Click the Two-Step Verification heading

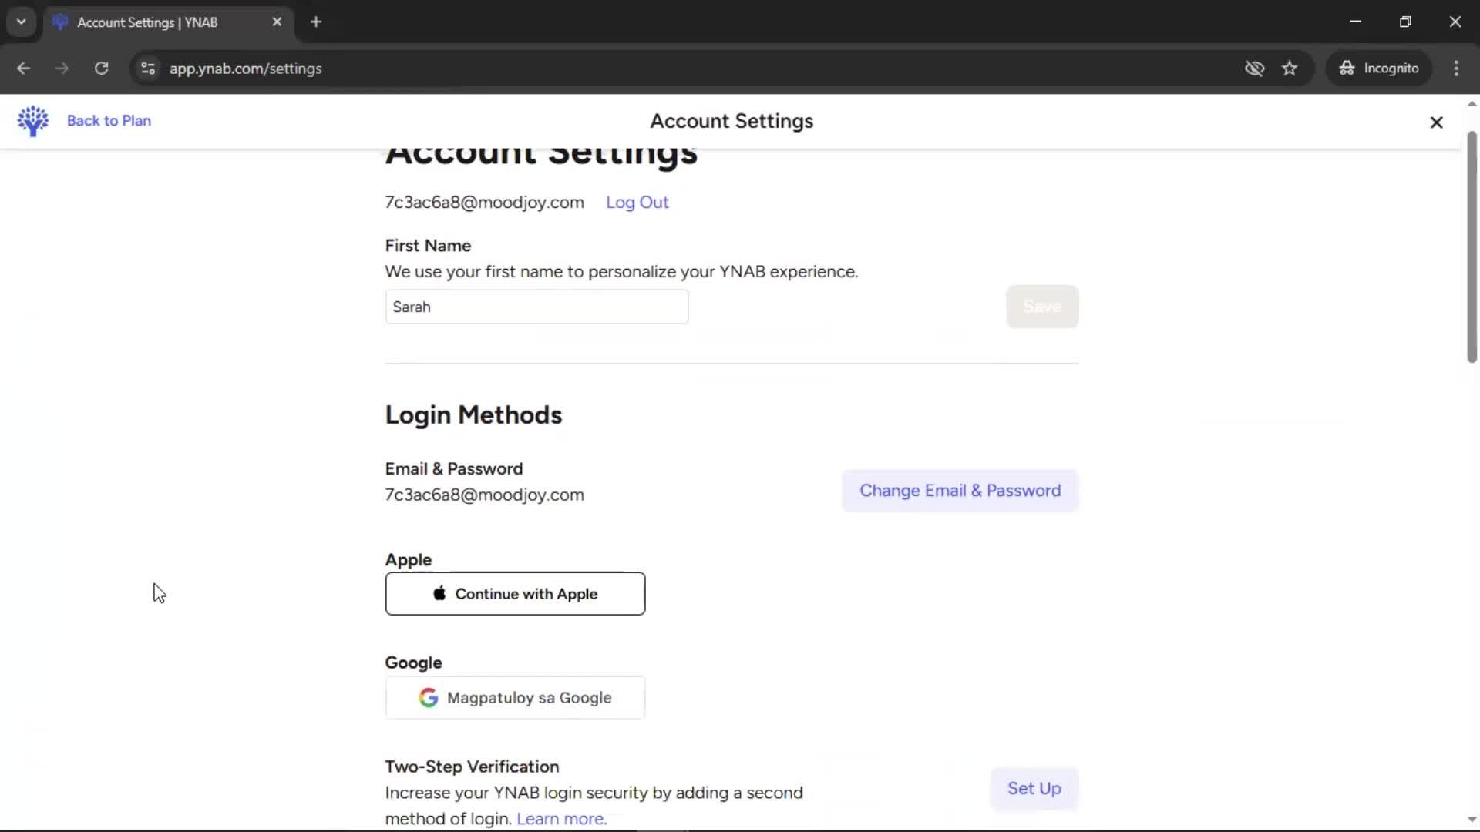coord(472,767)
